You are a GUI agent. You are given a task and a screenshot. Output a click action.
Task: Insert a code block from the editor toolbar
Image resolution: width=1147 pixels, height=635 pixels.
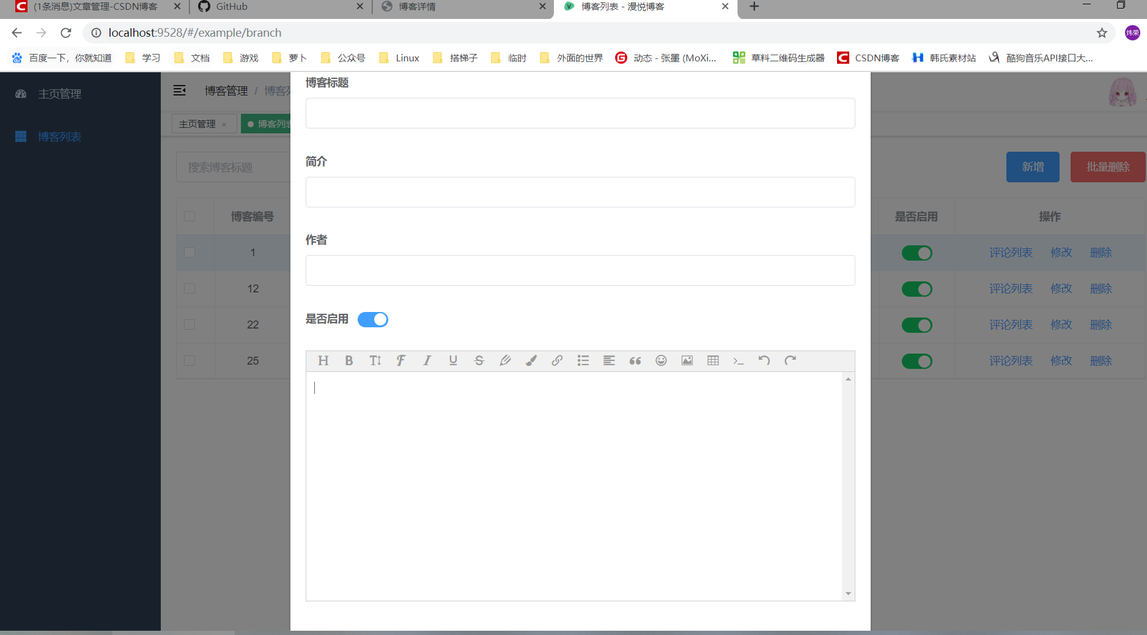(738, 361)
